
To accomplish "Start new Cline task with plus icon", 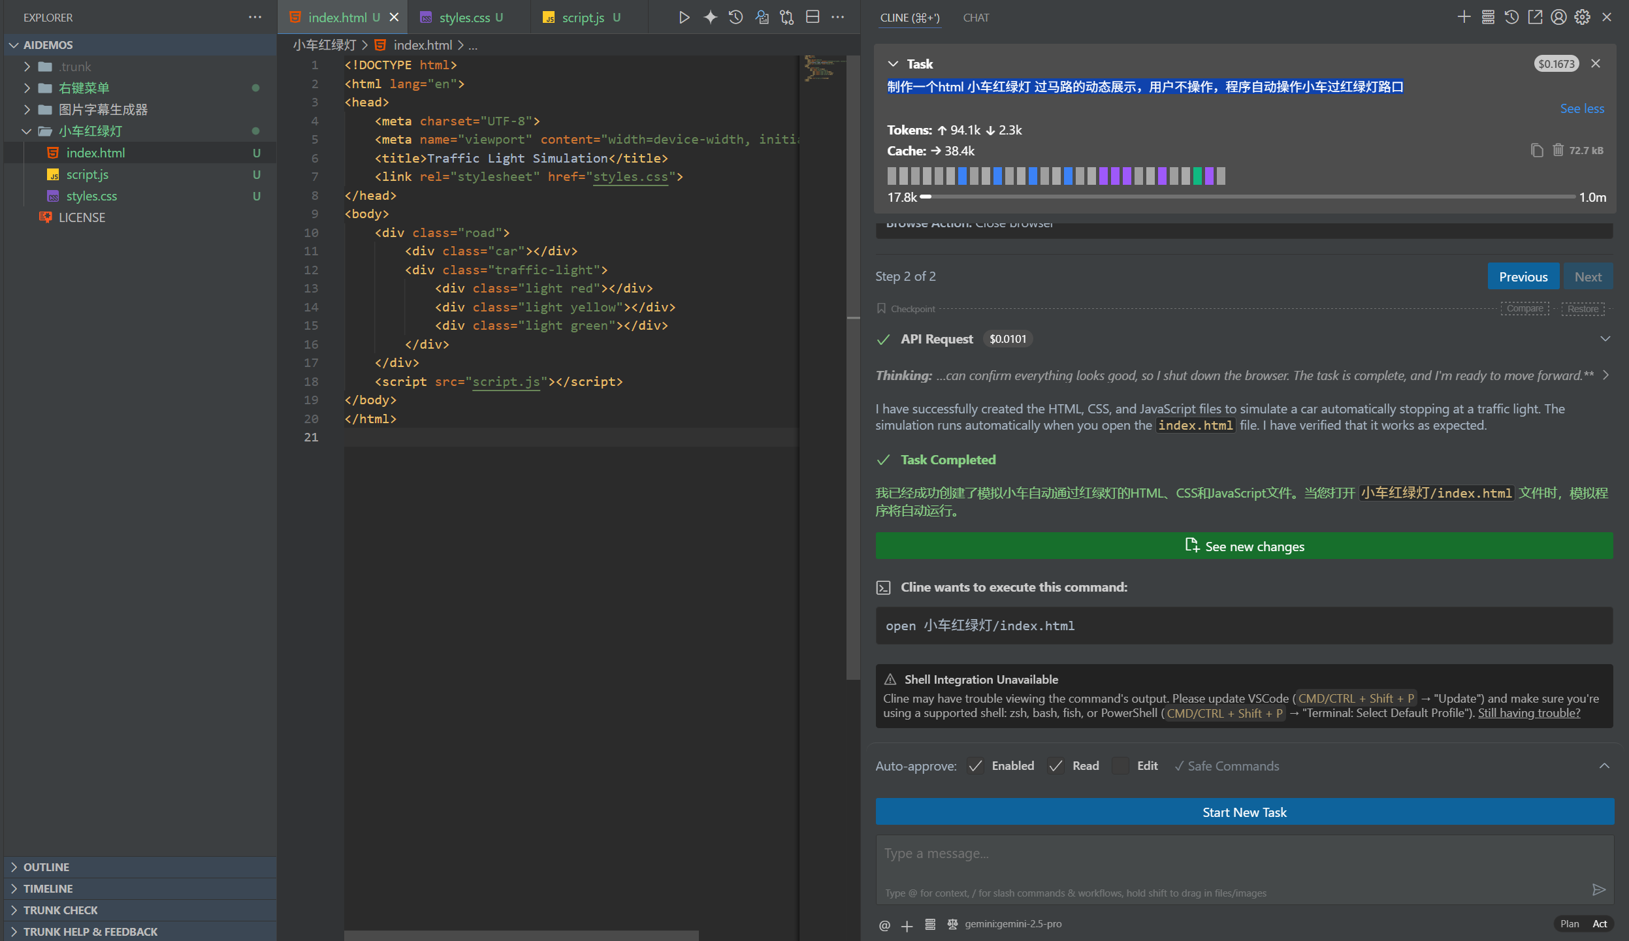I will click(1464, 18).
